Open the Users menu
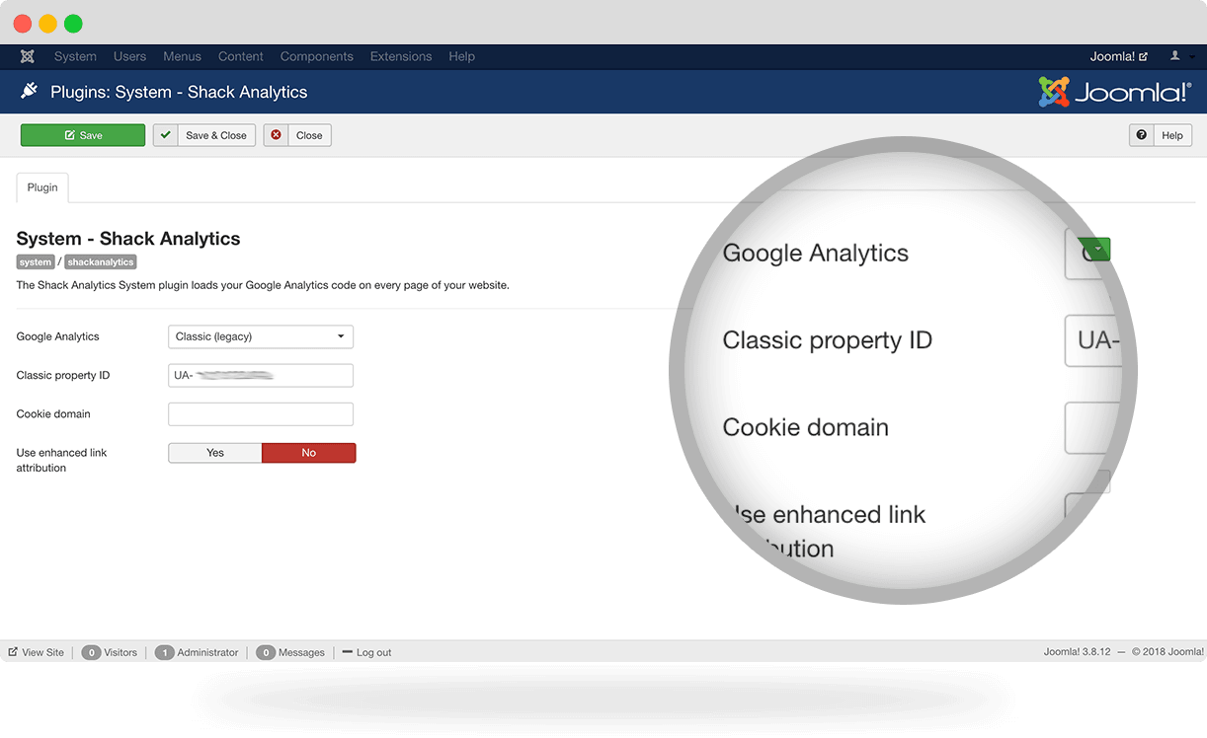 (129, 56)
